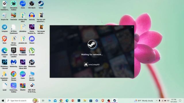
Task: Launch Telegram from the desktop
Action: tap(5, 28)
